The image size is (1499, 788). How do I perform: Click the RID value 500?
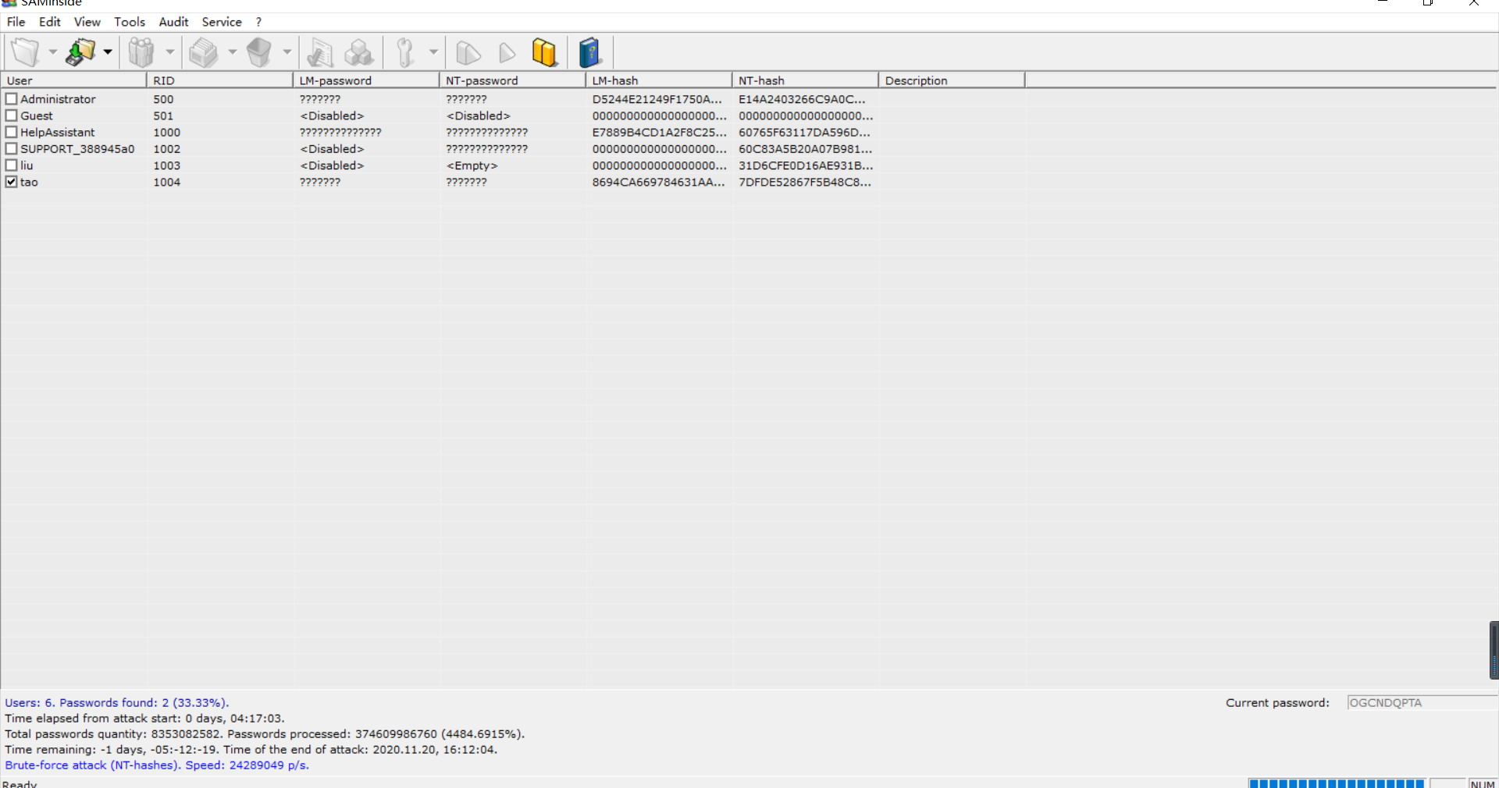click(163, 99)
